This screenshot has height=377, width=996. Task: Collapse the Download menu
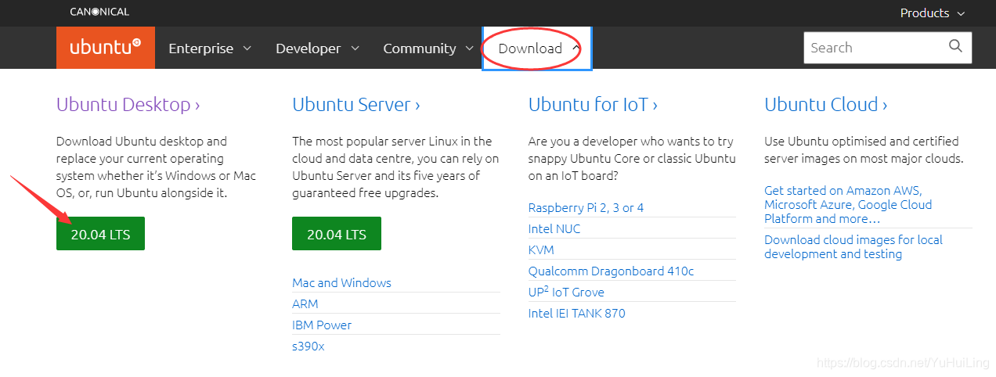pos(537,48)
